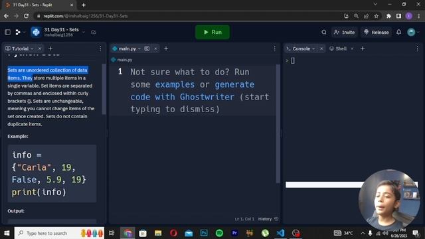425x239 pixels.
Task: Click the 'examples' link in editor
Action: coord(175,84)
